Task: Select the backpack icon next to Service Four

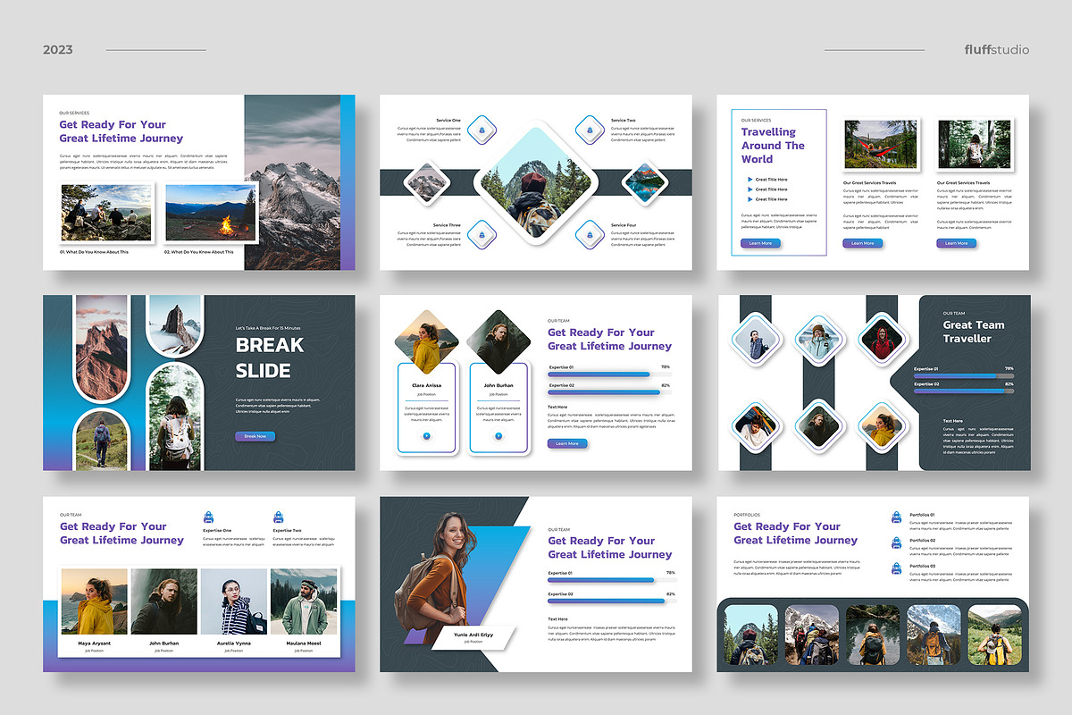Action: click(x=589, y=235)
